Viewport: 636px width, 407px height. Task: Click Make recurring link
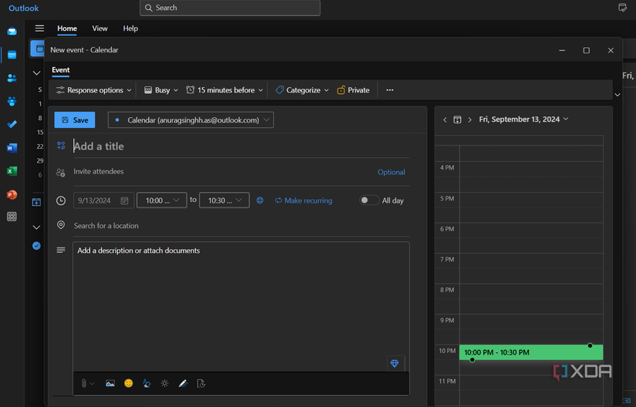click(304, 200)
